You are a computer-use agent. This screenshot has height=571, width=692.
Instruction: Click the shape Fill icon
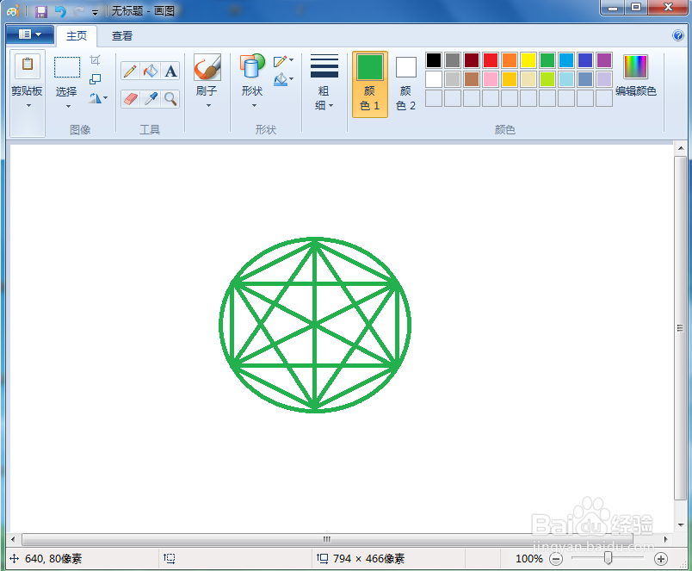click(x=281, y=79)
